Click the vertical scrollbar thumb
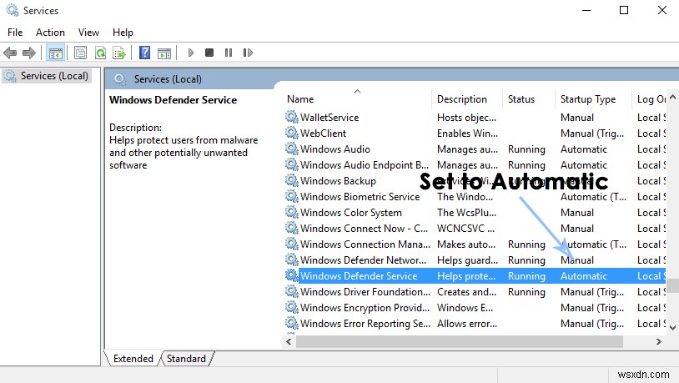The image size is (679, 383). (672, 286)
